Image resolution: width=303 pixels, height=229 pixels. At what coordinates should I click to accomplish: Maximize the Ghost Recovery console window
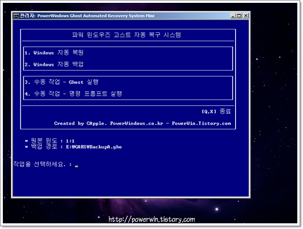pyautogui.click(x=239, y=16)
